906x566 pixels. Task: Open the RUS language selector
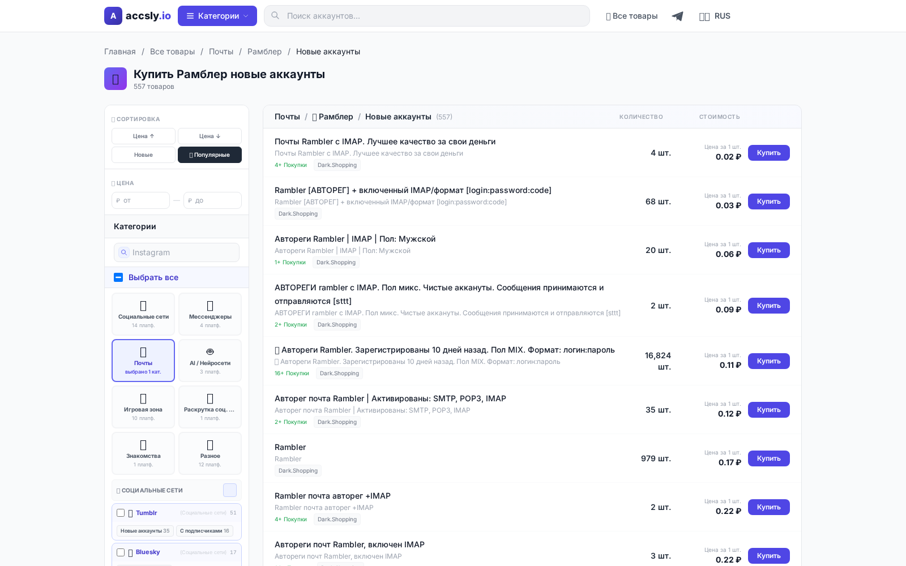pos(715,16)
